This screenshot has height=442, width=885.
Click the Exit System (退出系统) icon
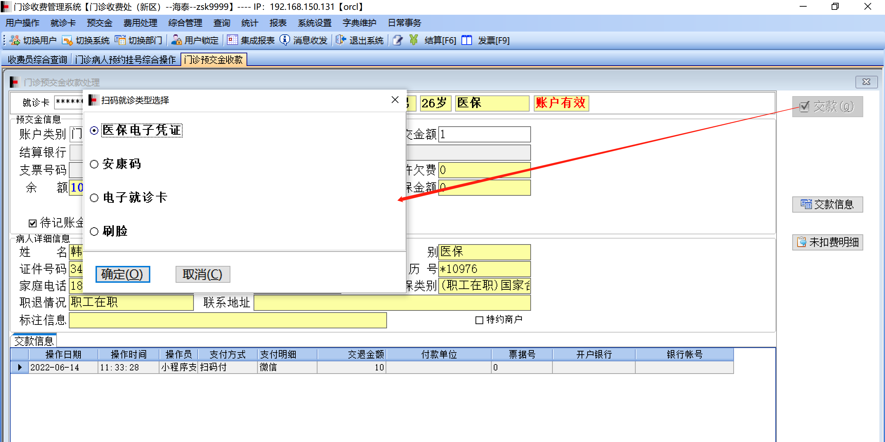pyautogui.click(x=341, y=40)
